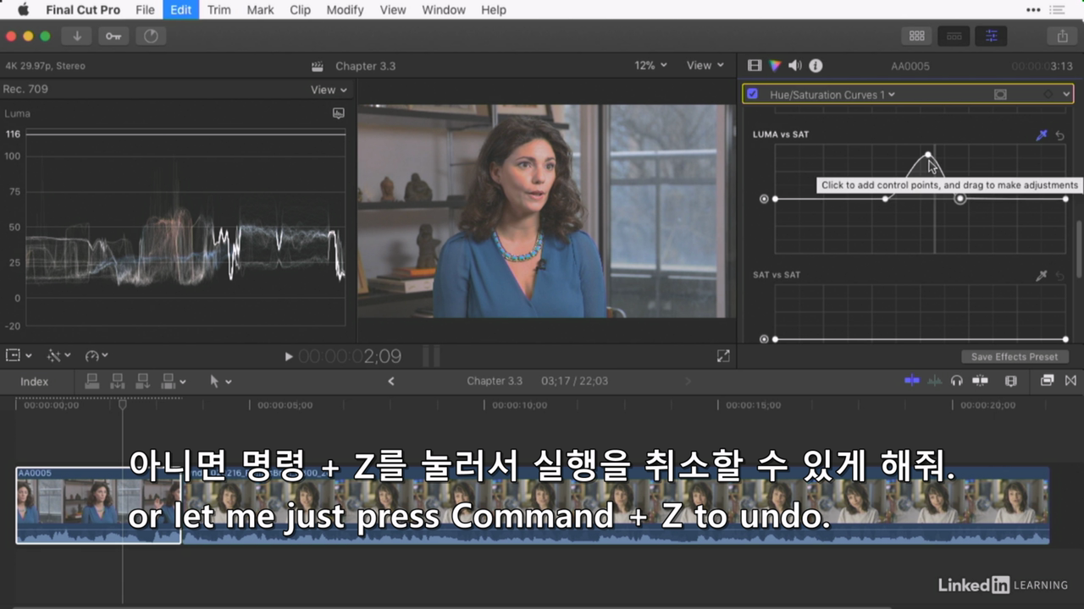Open the Transform tool dropdown under scopes
Image resolution: width=1084 pixels, height=609 pixels.
[19, 356]
